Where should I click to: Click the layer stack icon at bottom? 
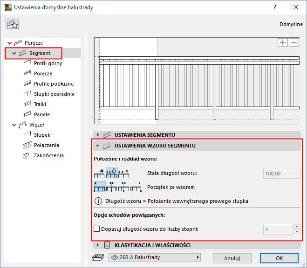pyautogui.click(x=98, y=257)
